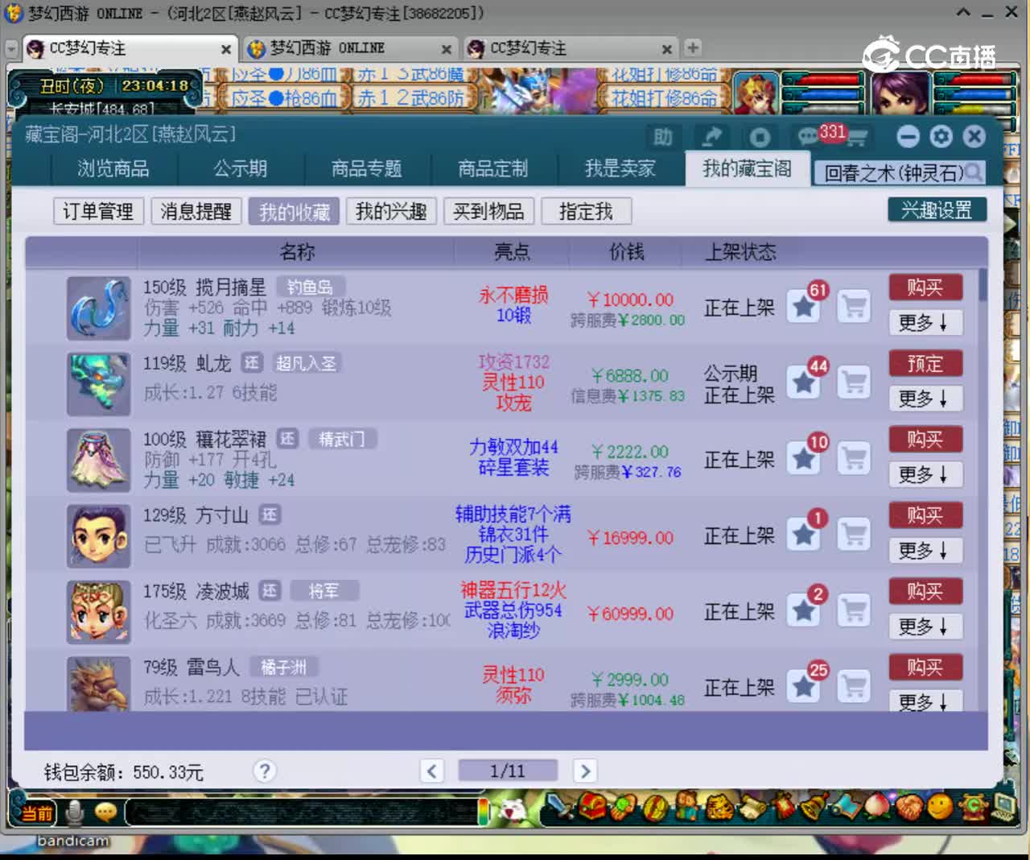Go to next page arrow

click(x=585, y=771)
